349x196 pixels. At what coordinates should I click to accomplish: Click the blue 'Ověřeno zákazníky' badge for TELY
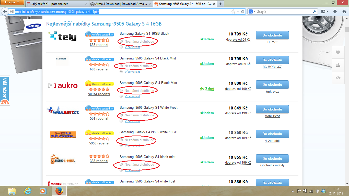(99, 34)
